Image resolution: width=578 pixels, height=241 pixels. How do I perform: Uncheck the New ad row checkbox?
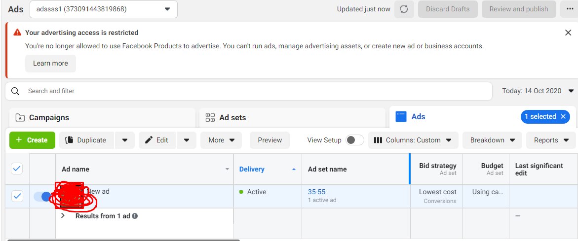(17, 196)
